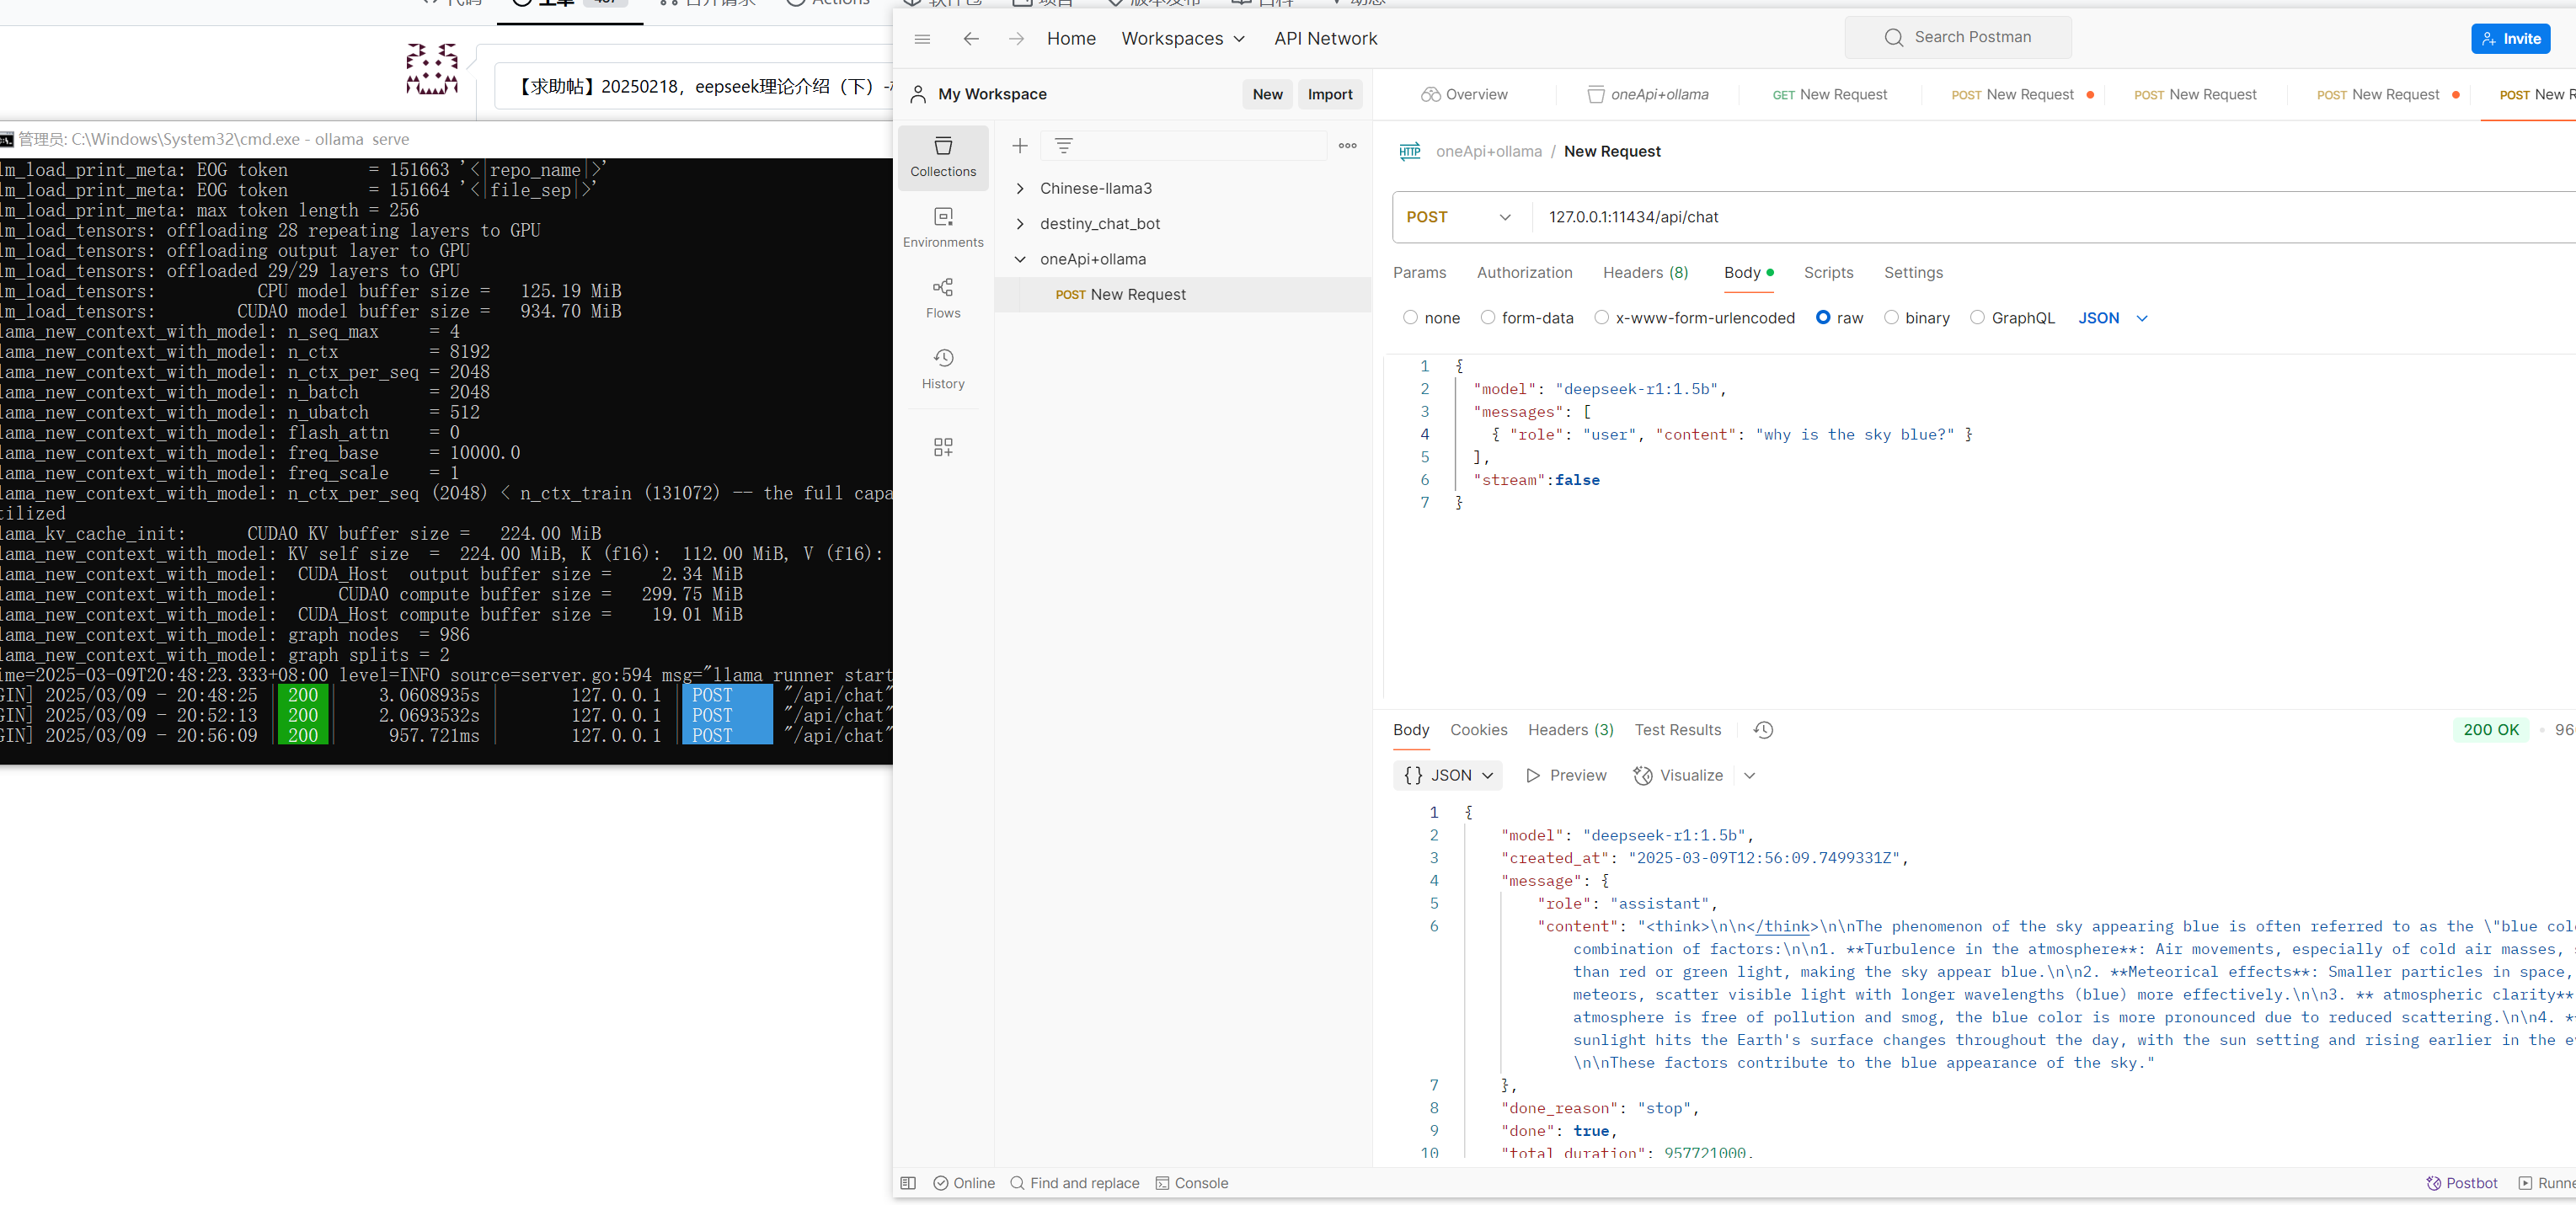Image resolution: width=2576 pixels, height=1205 pixels.
Task: Expand the Chinese-llama3 collection
Action: point(1020,188)
